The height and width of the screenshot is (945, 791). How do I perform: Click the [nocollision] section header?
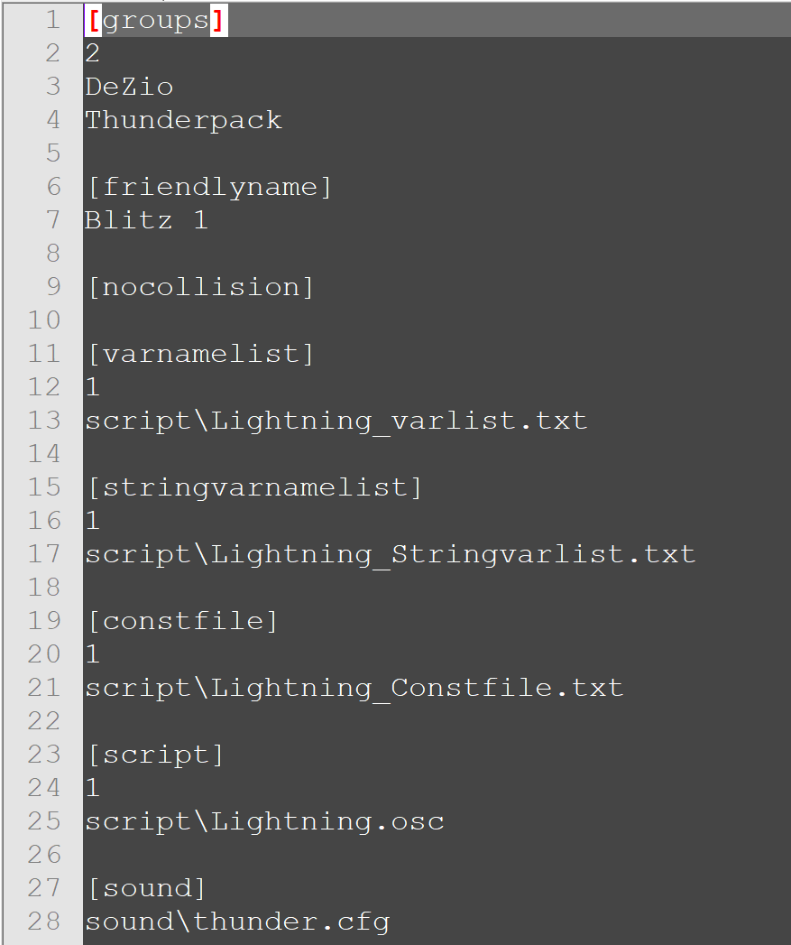(x=200, y=287)
